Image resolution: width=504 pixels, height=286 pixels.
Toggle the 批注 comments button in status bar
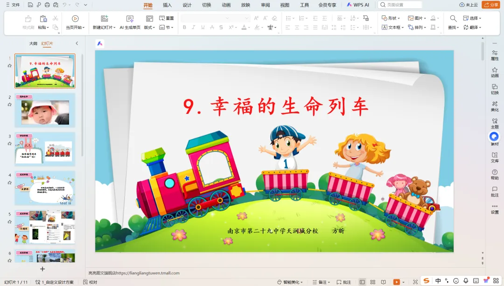(343, 282)
